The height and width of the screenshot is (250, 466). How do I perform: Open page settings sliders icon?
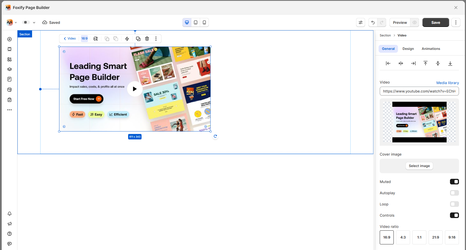pos(361,22)
